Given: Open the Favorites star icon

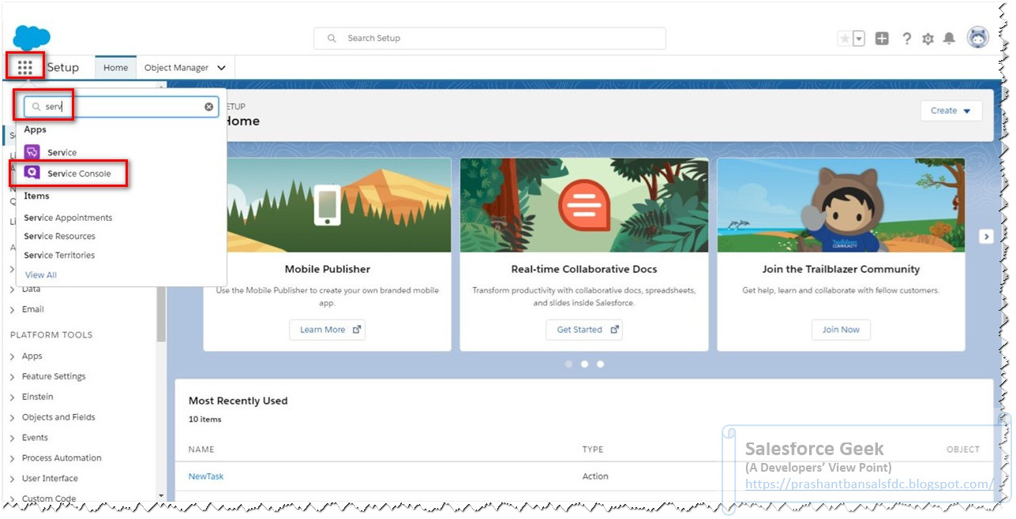Looking at the screenshot, I should (845, 39).
